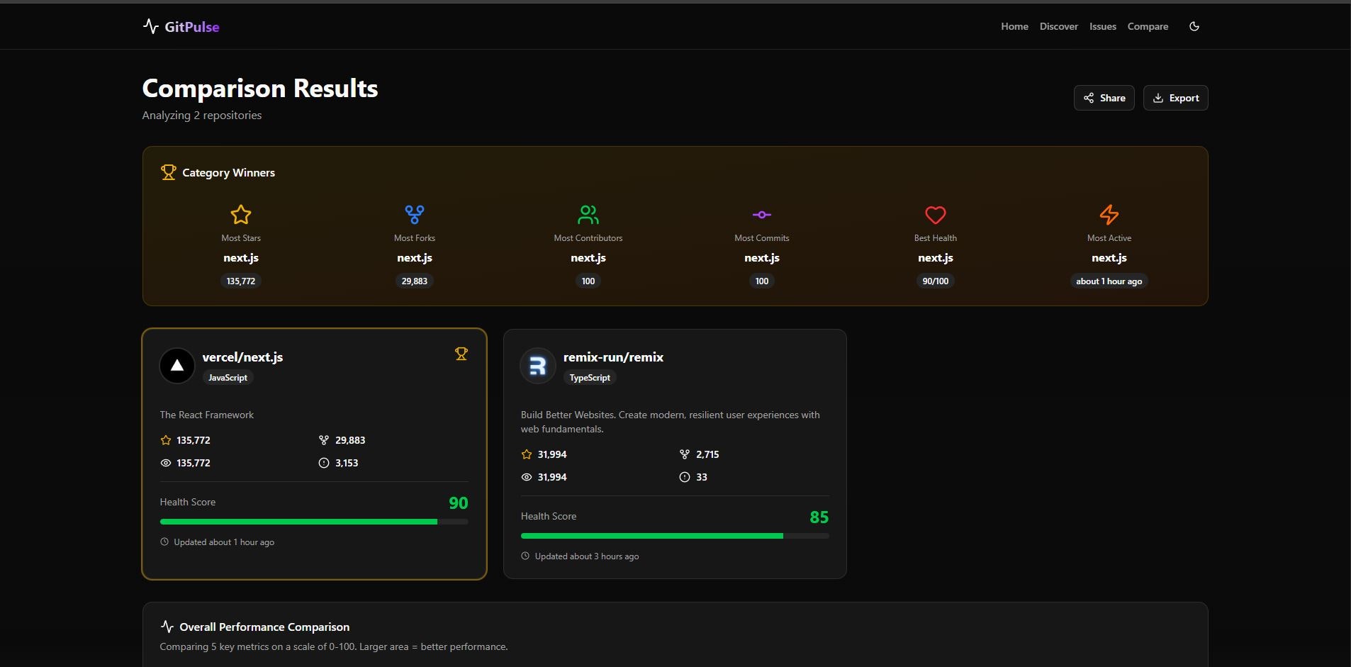1351x667 pixels.
Task: Open the Issues nav item
Action: [1103, 26]
